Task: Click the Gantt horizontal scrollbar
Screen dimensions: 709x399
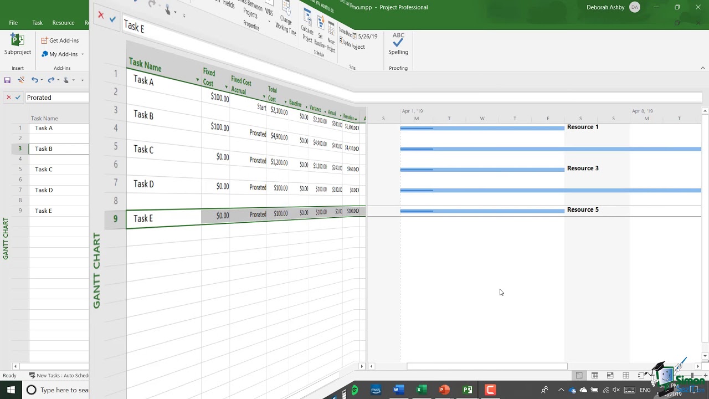Action: (487, 366)
